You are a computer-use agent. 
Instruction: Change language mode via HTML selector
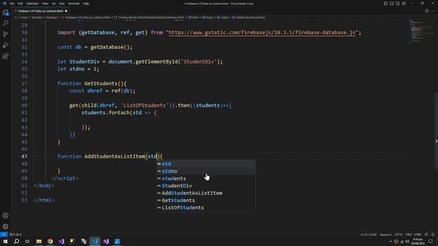(x=417, y=234)
